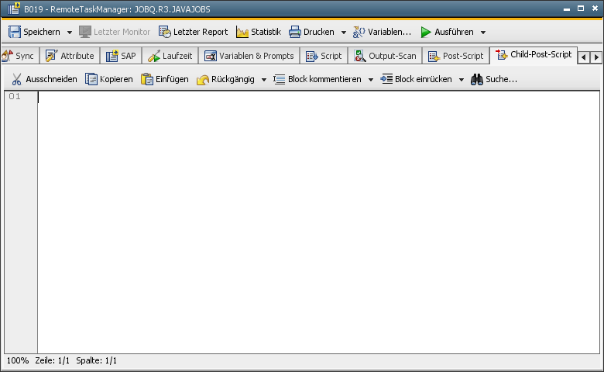Open the Speichern dropdown arrow
Image resolution: width=604 pixels, height=372 pixels.
pyautogui.click(x=70, y=33)
